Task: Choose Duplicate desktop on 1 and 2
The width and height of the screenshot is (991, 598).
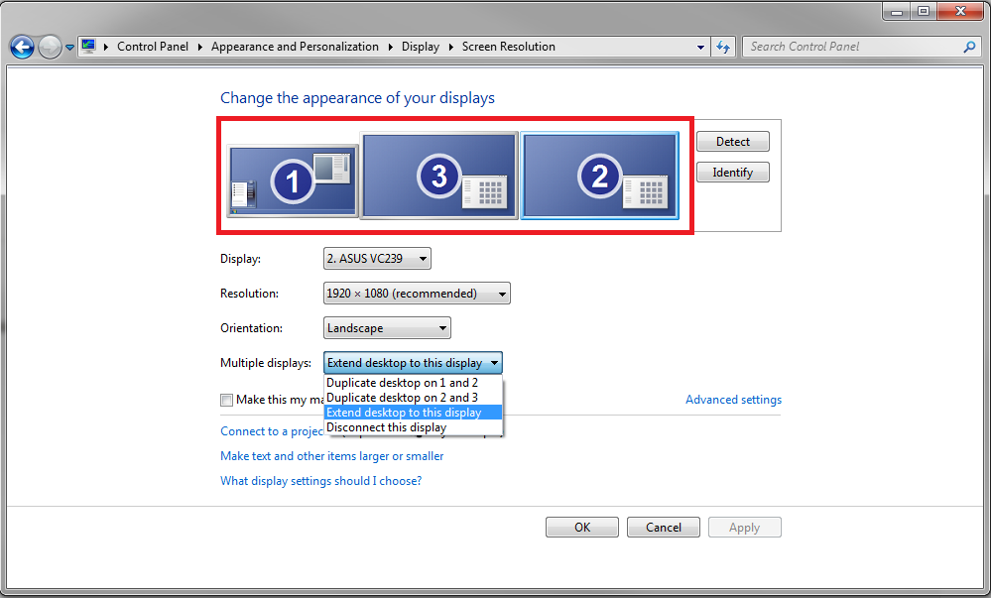Action: click(x=402, y=383)
